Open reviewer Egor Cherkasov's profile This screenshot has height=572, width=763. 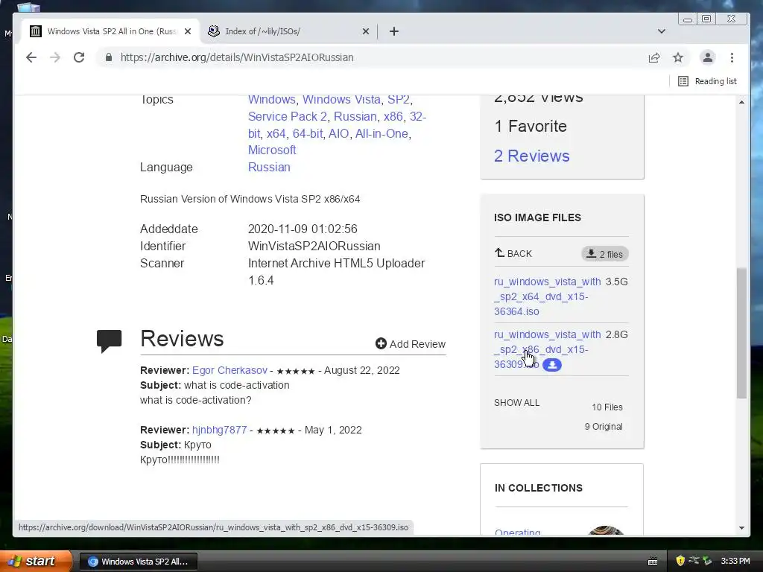[x=229, y=370]
